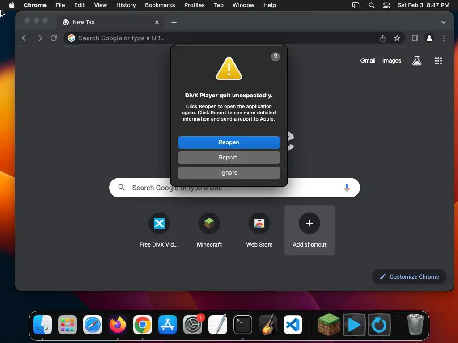This screenshot has width=458, height=343.
Task: Open the History menu
Action: point(126,5)
